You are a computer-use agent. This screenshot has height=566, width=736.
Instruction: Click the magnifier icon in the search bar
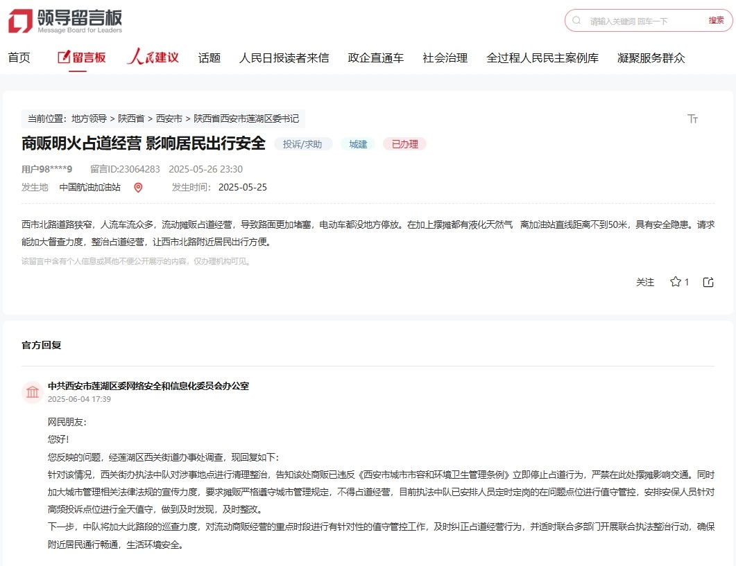[x=576, y=21]
